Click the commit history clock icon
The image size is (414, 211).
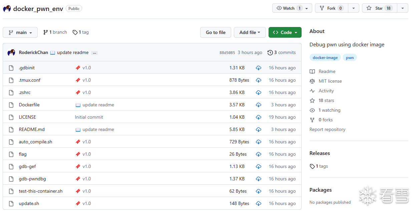(x=270, y=53)
